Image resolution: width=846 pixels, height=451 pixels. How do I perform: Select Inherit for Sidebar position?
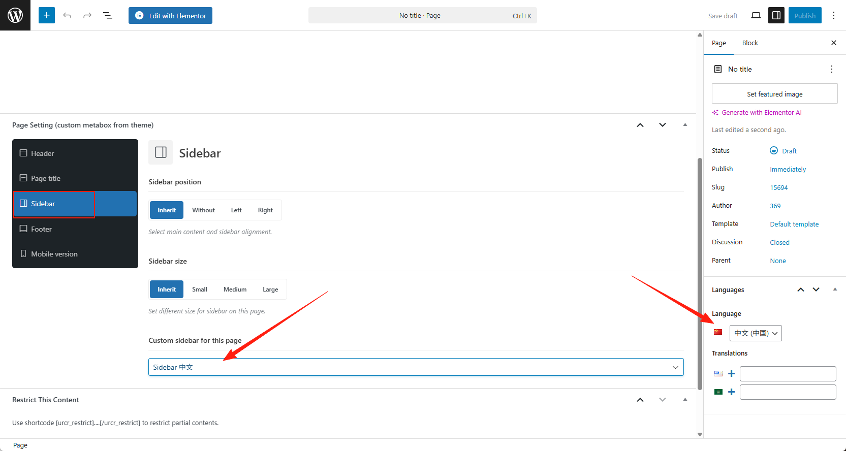167,210
